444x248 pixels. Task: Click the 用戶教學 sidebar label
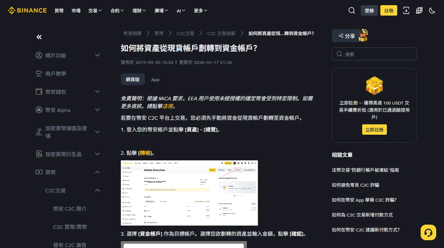[56, 74]
